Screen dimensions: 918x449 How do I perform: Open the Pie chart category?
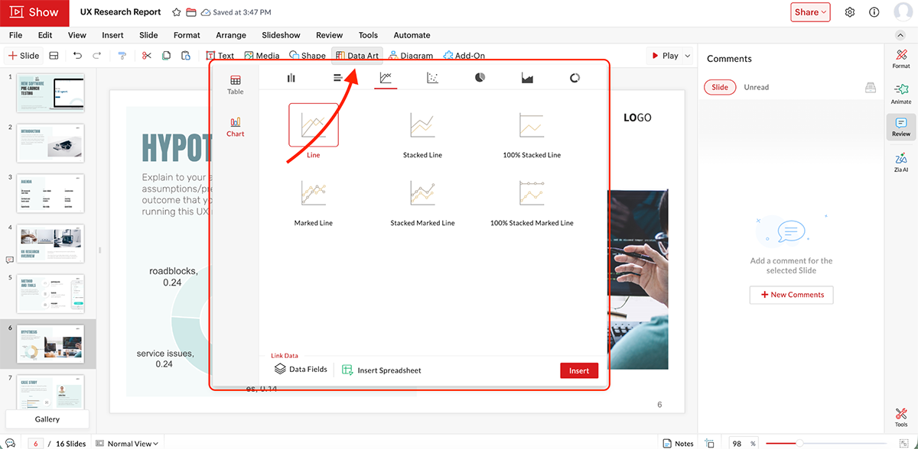[x=480, y=76]
